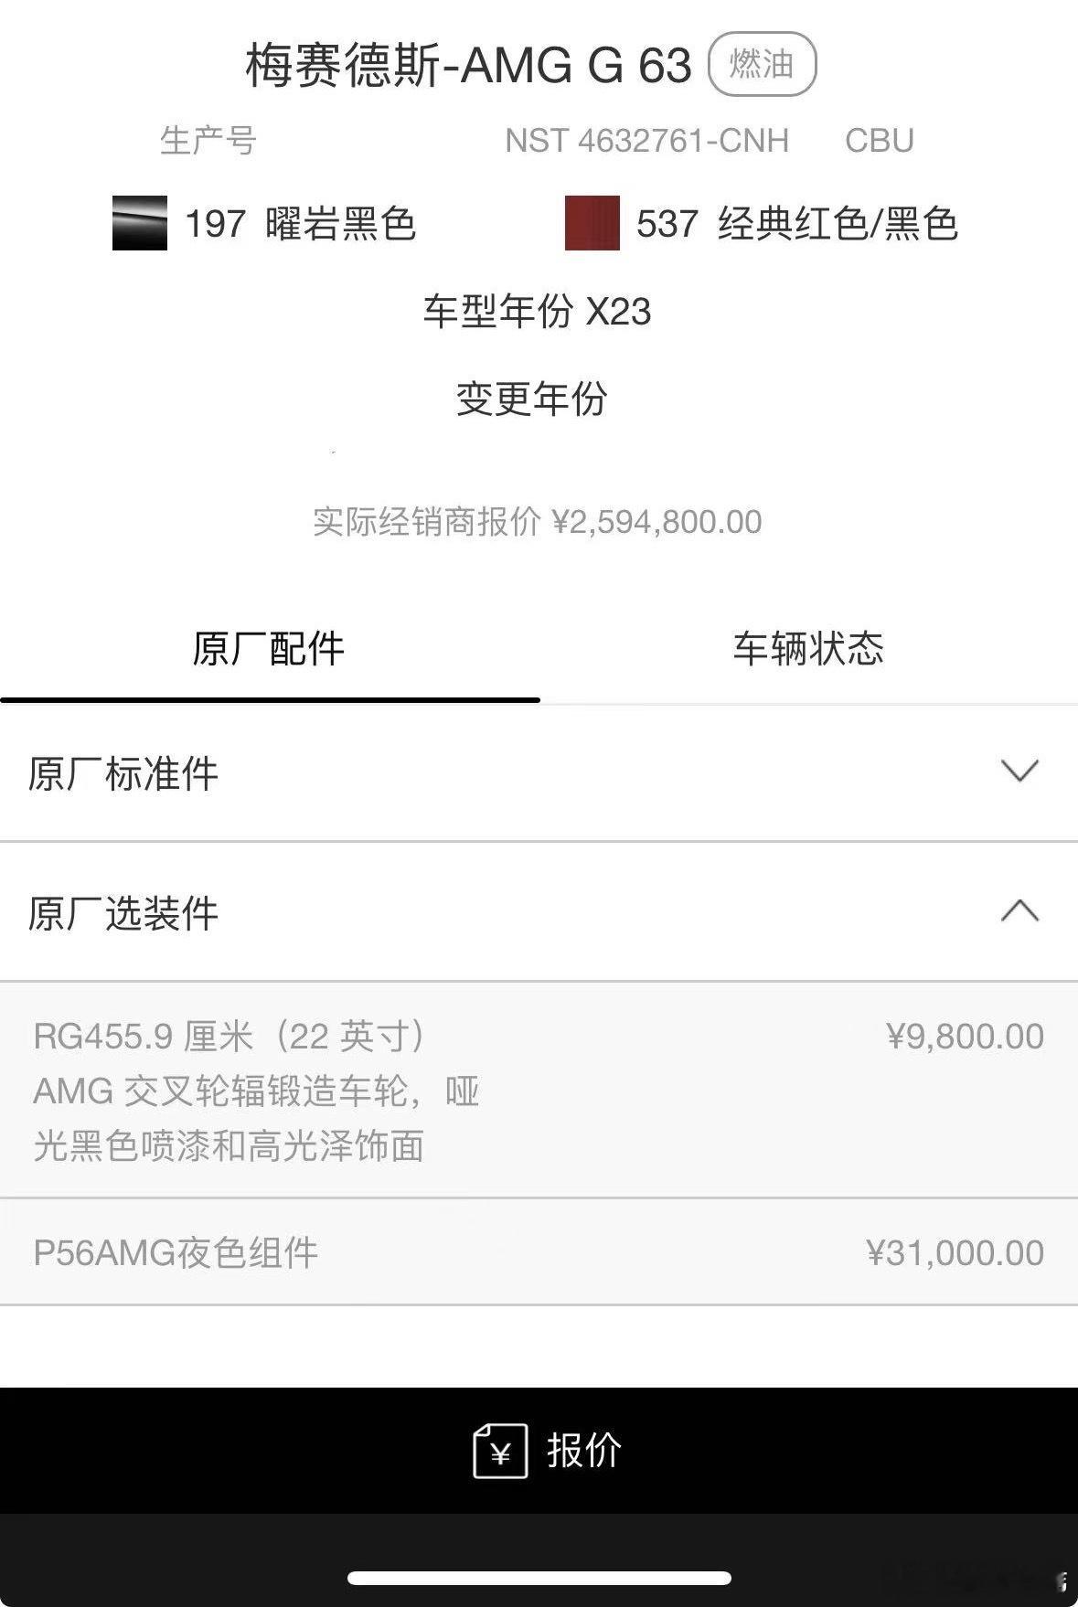This screenshot has width=1078, height=1607.
Task: Click the 梅赛德斯-AMG G 63 title
Action: coord(468,66)
